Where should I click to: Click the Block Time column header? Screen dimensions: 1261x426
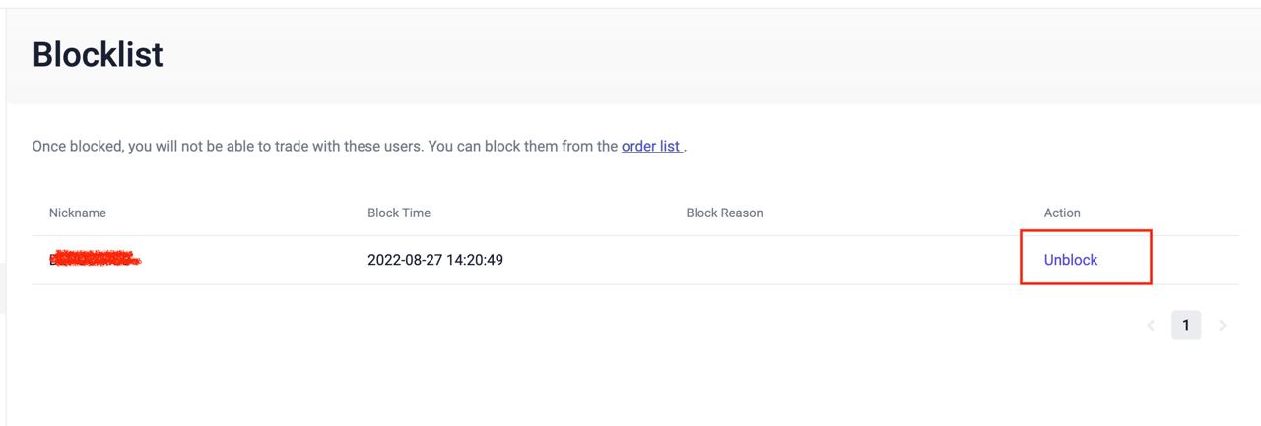pyautogui.click(x=399, y=213)
